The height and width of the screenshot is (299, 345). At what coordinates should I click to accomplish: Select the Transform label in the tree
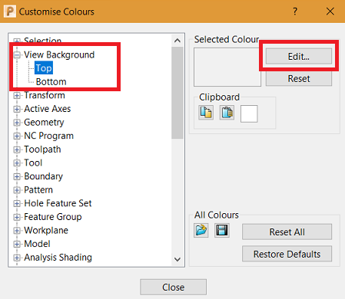[45, 95]
